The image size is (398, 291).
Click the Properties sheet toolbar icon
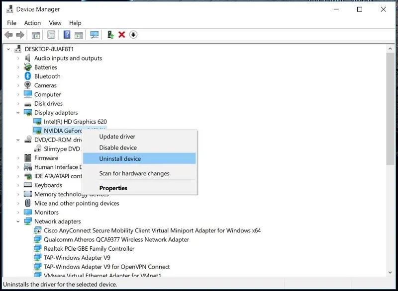click(x=51, y=35)
